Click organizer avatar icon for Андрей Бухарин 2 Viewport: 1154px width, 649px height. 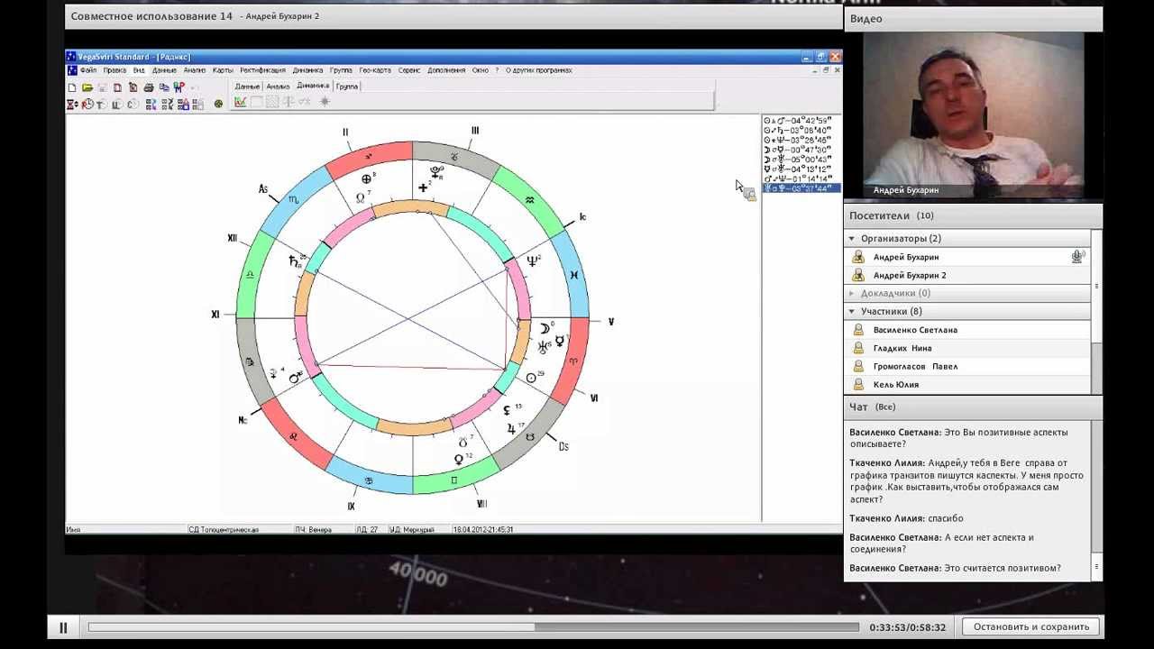point(858,275)
